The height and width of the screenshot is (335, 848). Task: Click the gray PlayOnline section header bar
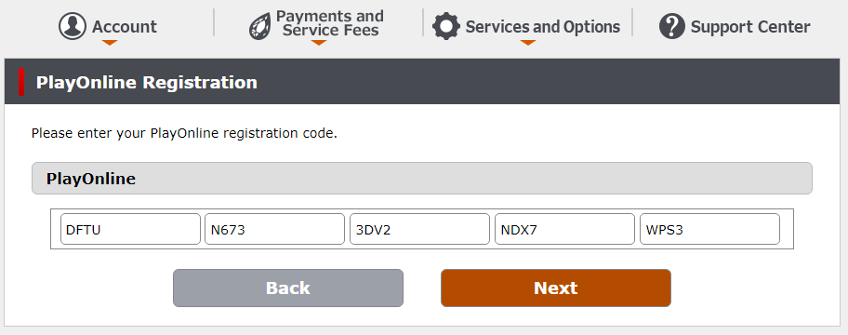pos(422,178)
